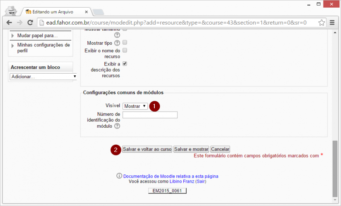Image resolution: width=341 pixels, height=206 pixels.
Task: Enable Exibir o nome do recurso checkbox
Action: [125, 50]
